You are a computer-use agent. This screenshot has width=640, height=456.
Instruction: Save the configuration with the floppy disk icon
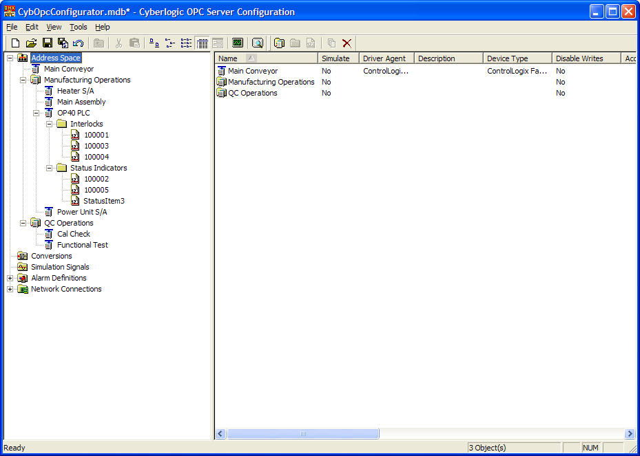coord(48,43)
